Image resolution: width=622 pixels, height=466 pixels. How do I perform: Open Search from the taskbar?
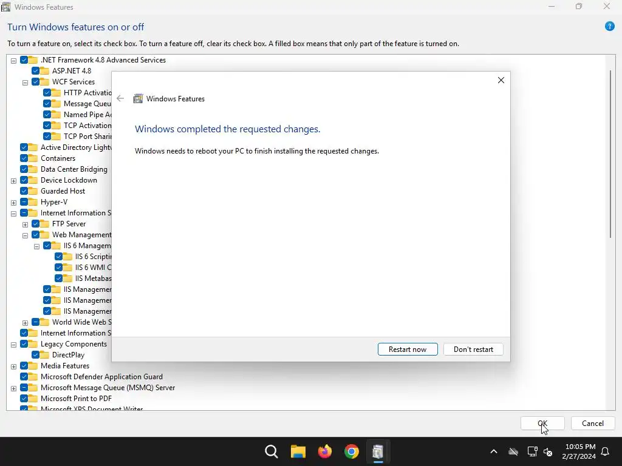(272, 451)
